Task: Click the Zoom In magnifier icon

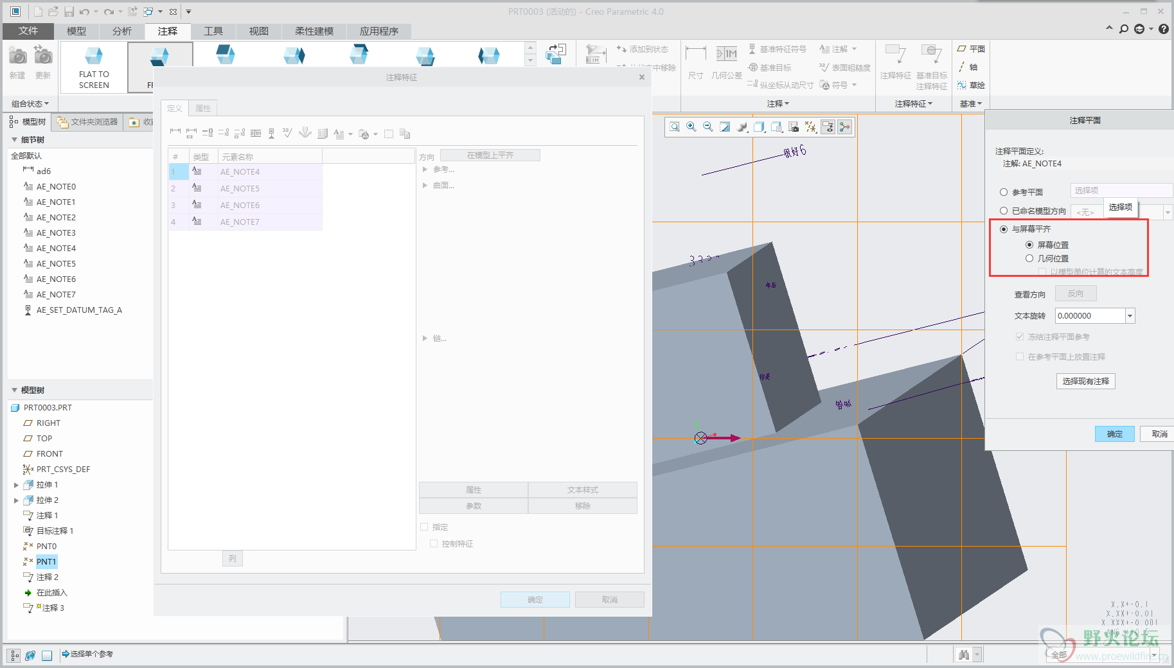Action: (x=691, y=127)
